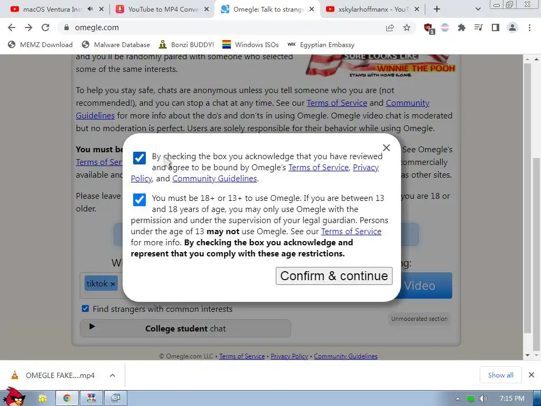Screen dimensions: 541x406
Task: Open the uBlock Origin extension icon
Action: point(428,28)
